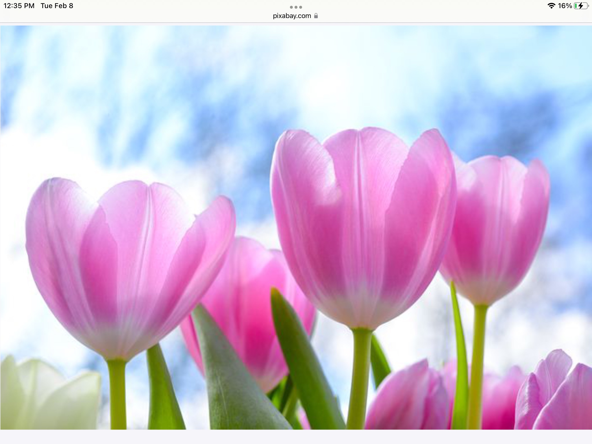Tap the 12:35 PM clock
This screenshot has height=444, width=592.
pyautogui.click(x=19, y=6)
